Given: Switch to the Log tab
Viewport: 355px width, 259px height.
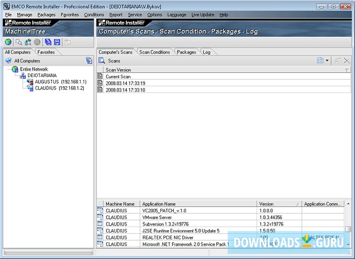Looking at the screenshot, I should [206, 52].
